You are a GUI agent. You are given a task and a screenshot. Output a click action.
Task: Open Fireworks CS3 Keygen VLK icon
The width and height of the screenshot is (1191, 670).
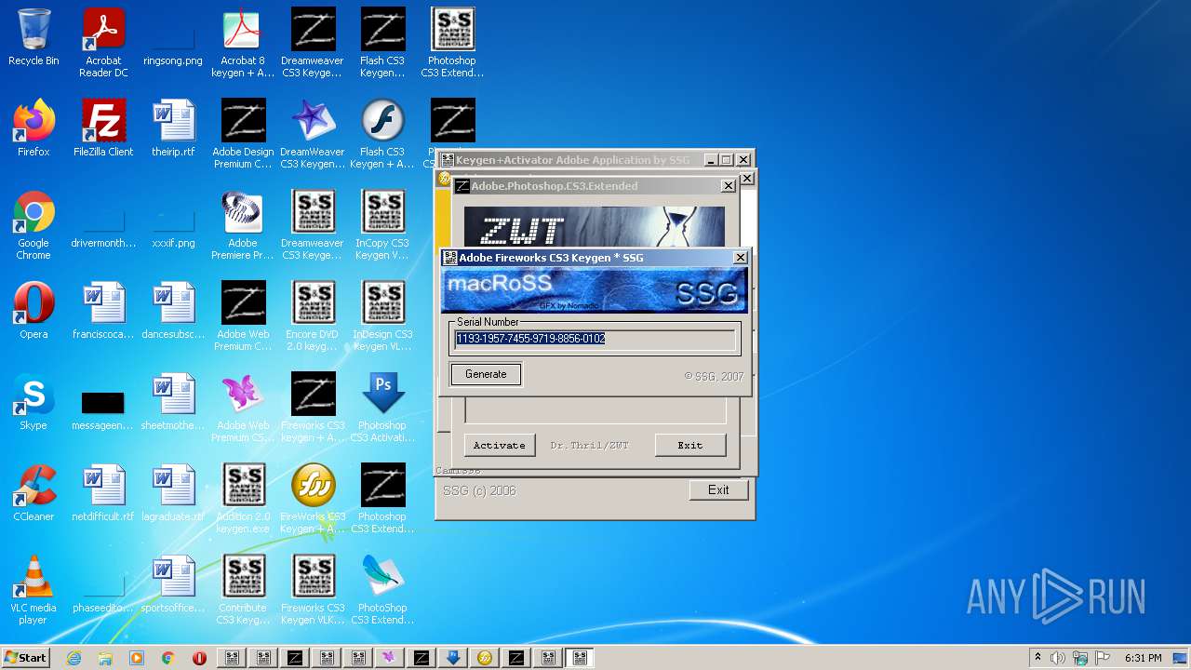pos(313,590)
